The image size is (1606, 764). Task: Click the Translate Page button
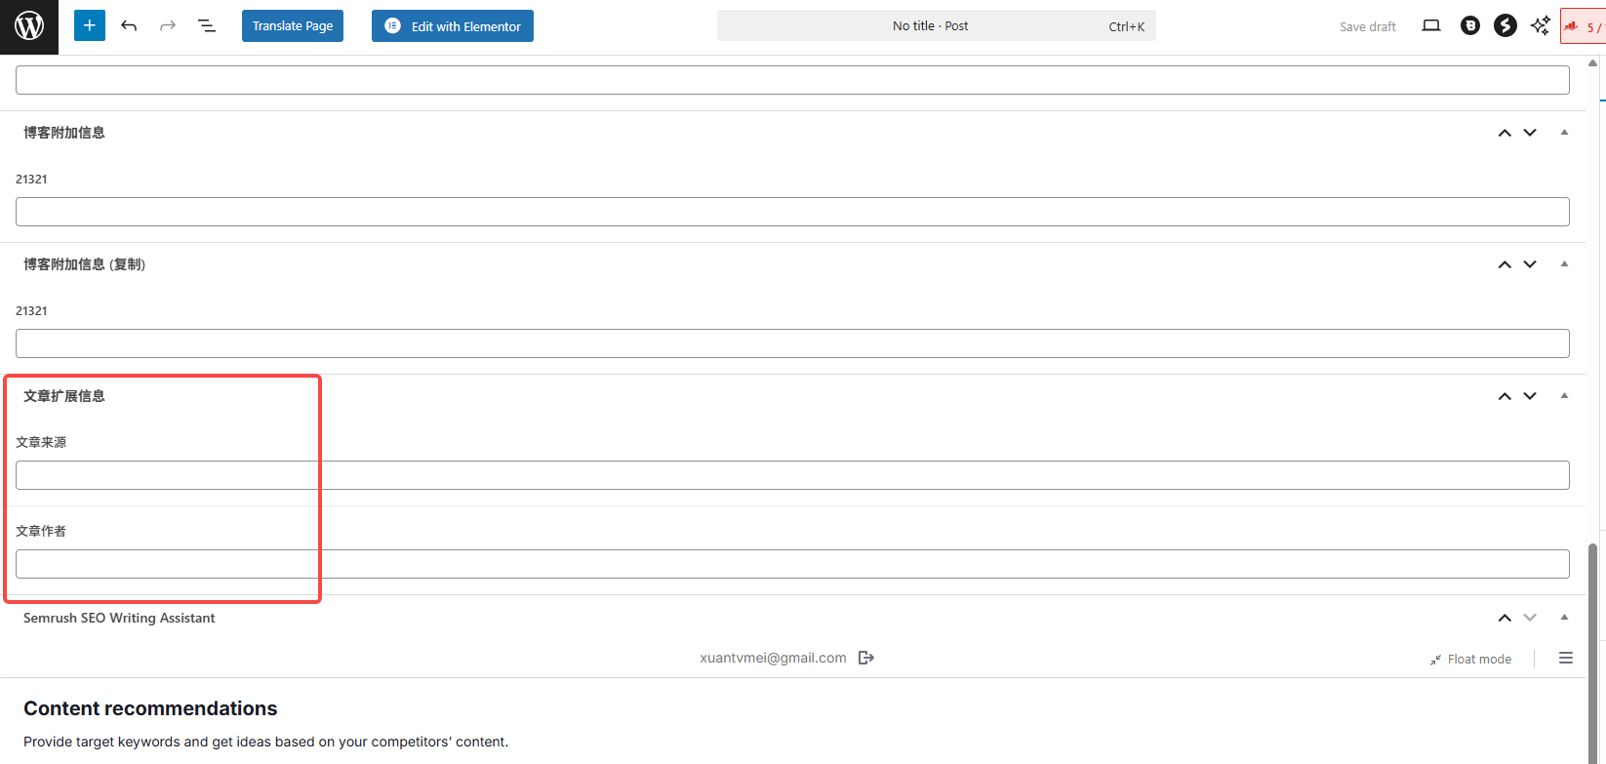point(293,26)
